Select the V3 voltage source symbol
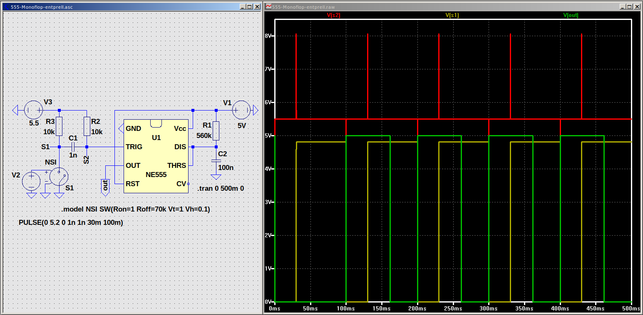The width and height of the screenshot is (643, 315). pyautogui.click(x=33, y=110)
